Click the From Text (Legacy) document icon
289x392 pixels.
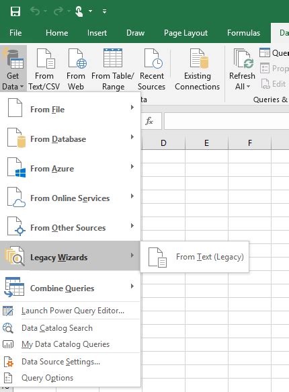point(157,258)
